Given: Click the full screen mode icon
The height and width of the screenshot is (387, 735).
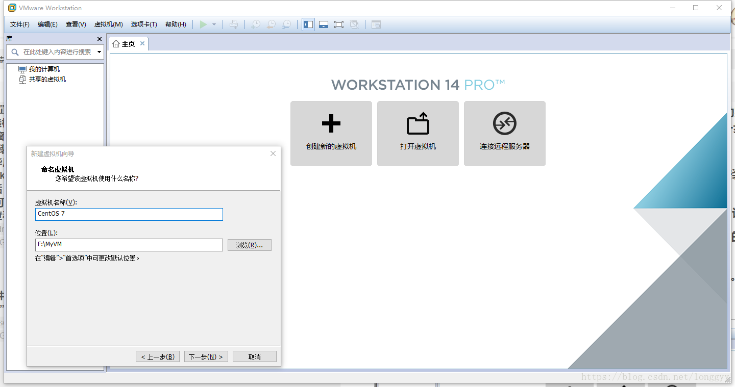Looking at the screenshot, I should [x=339, y=24].
